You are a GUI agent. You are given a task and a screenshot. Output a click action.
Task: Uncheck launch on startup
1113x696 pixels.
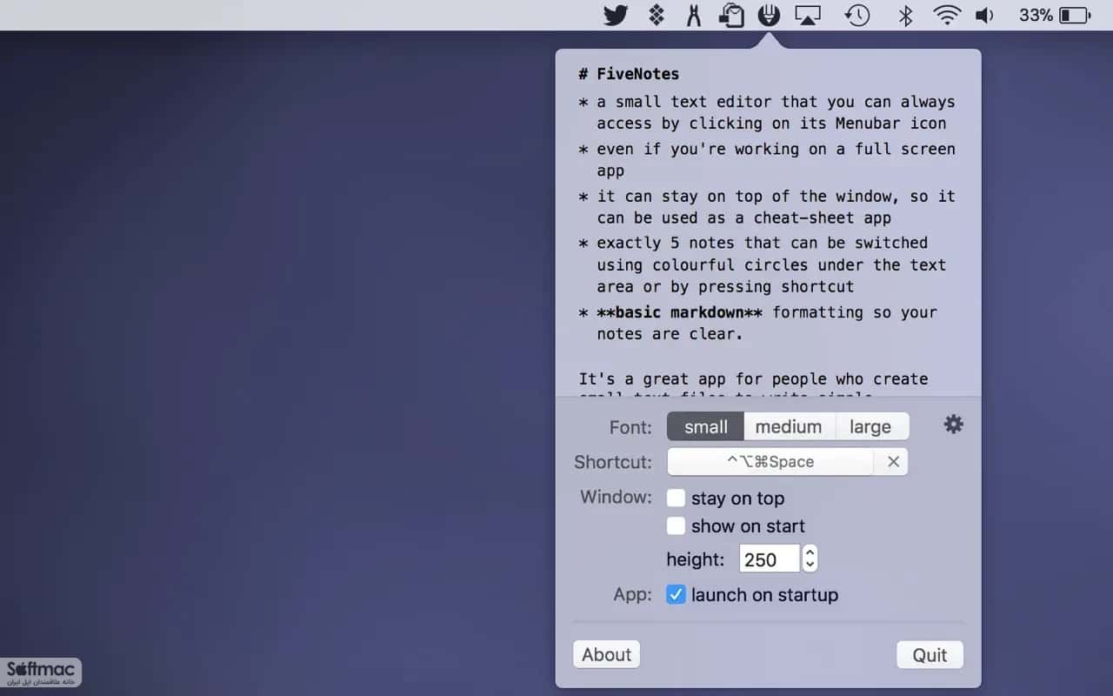click(676, 595)
